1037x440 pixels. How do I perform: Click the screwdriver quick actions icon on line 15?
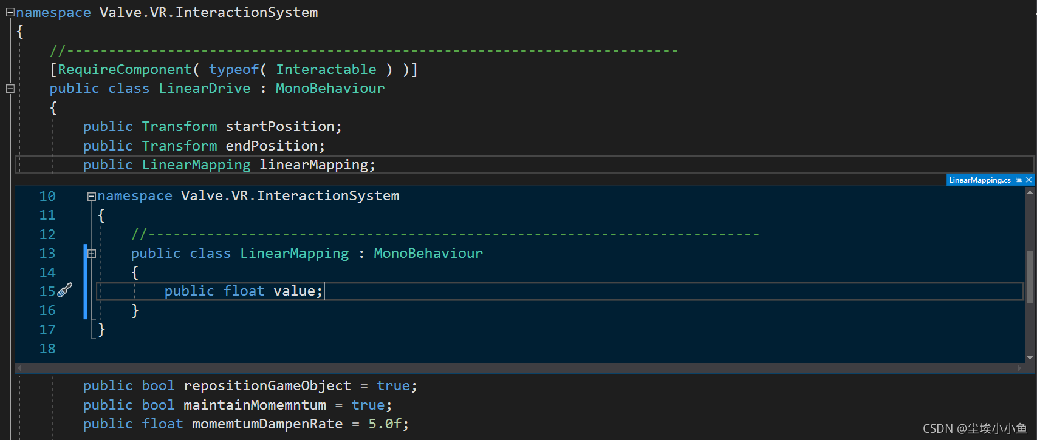65,290
